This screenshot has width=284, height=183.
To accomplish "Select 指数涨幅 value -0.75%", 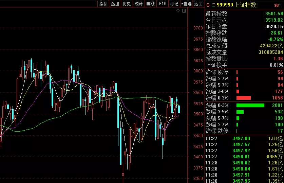I will (x=276, y=39).
